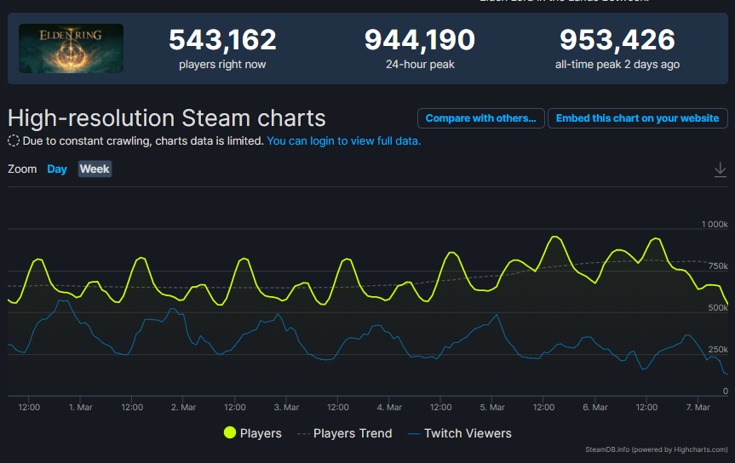Click the 4. Mar x-axis label
Image resolution: width=735 pixels, height=463 pixels.
(x=389, y=407)
